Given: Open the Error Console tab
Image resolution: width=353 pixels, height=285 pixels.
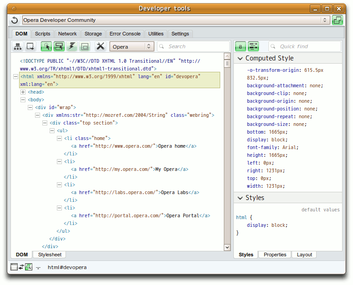Looking at the screenshot, I should point(125,34).
